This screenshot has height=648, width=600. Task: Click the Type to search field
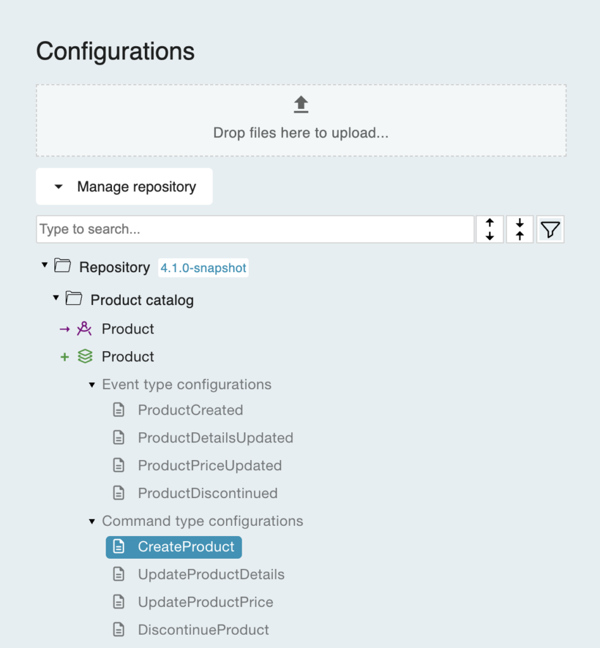(x=254, y=229)
